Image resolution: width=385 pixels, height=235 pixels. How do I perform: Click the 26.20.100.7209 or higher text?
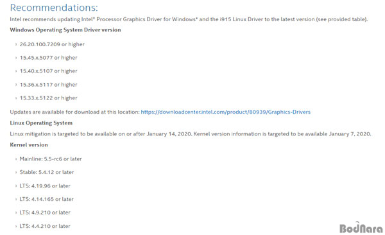click(x=52, y=44)
